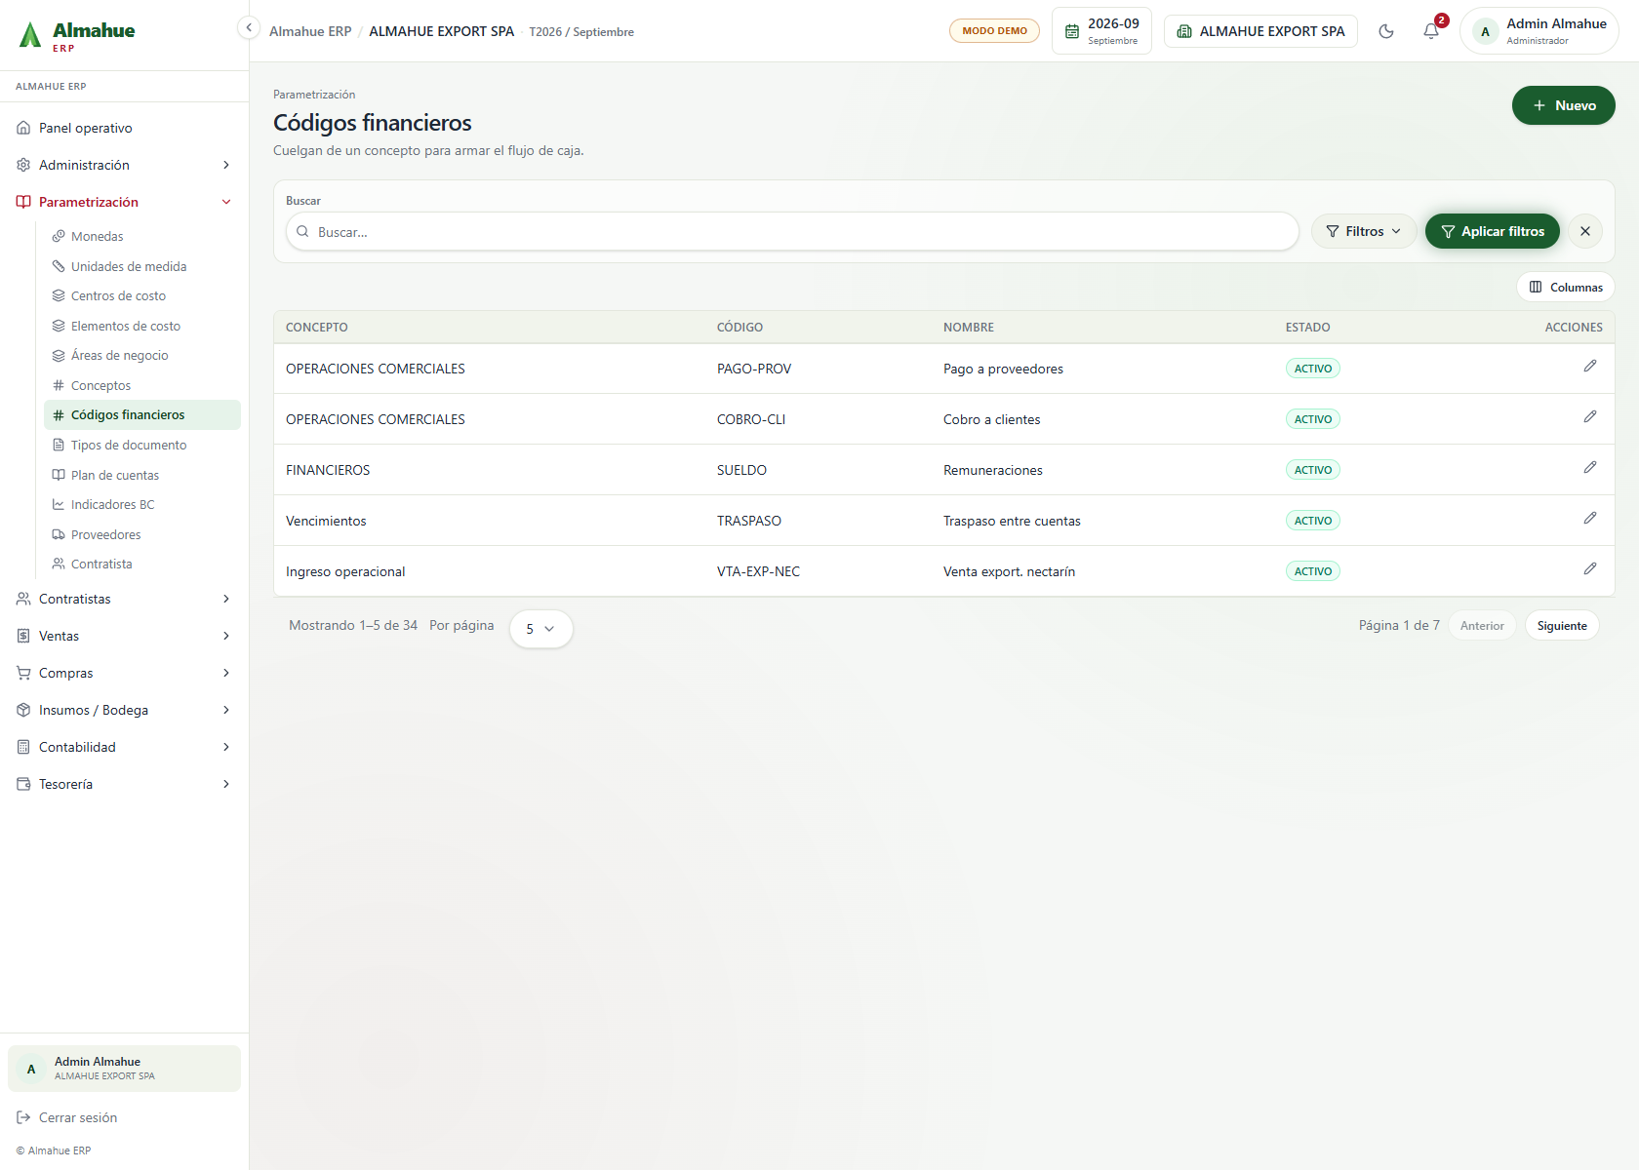Open notifications bell icon

tap(1431, 31)
